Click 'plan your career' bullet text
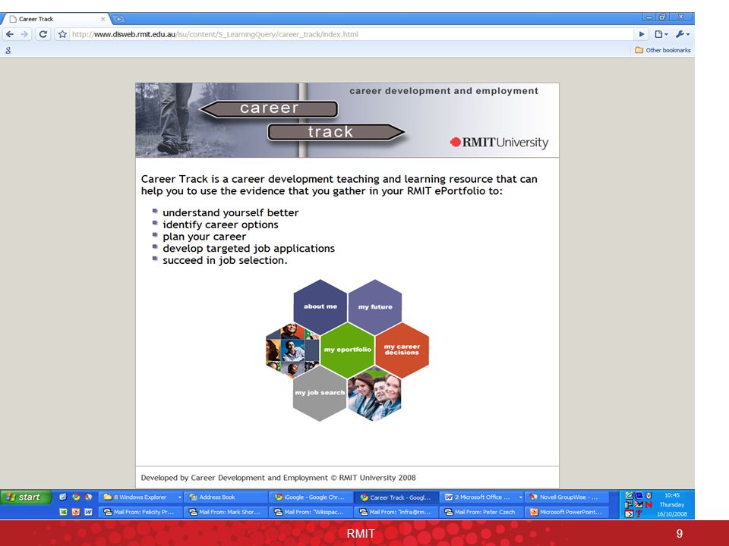 (204, 237)
